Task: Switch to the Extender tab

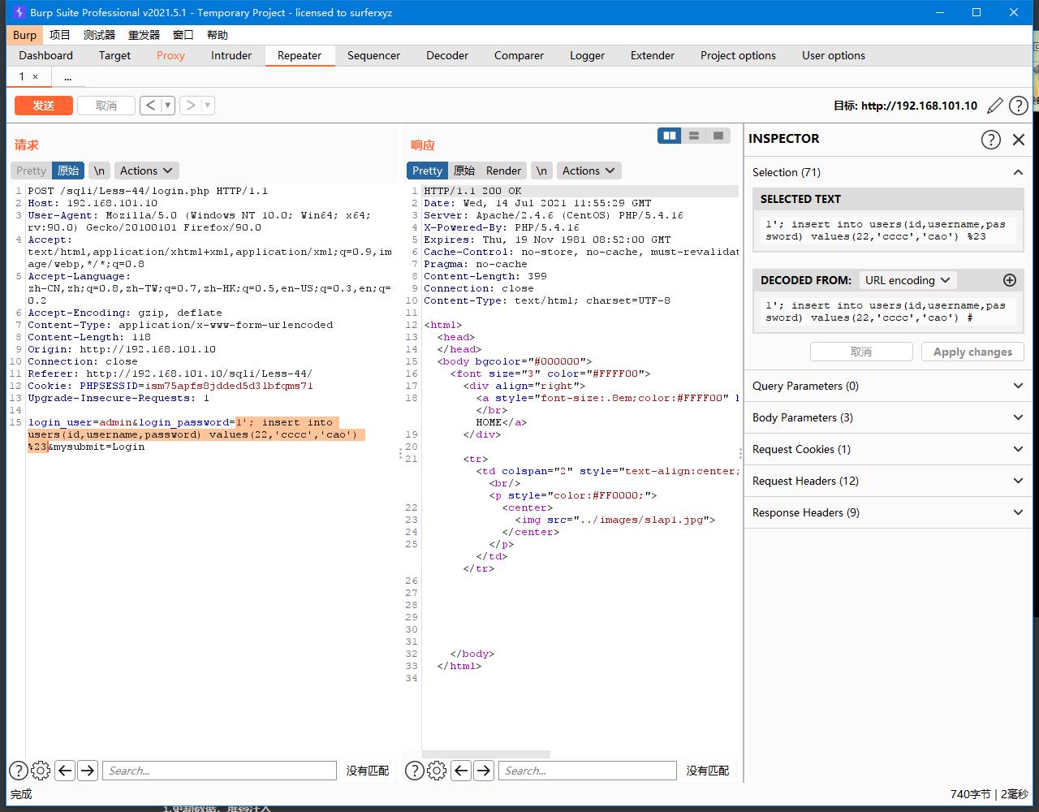Action: [653, 55]
